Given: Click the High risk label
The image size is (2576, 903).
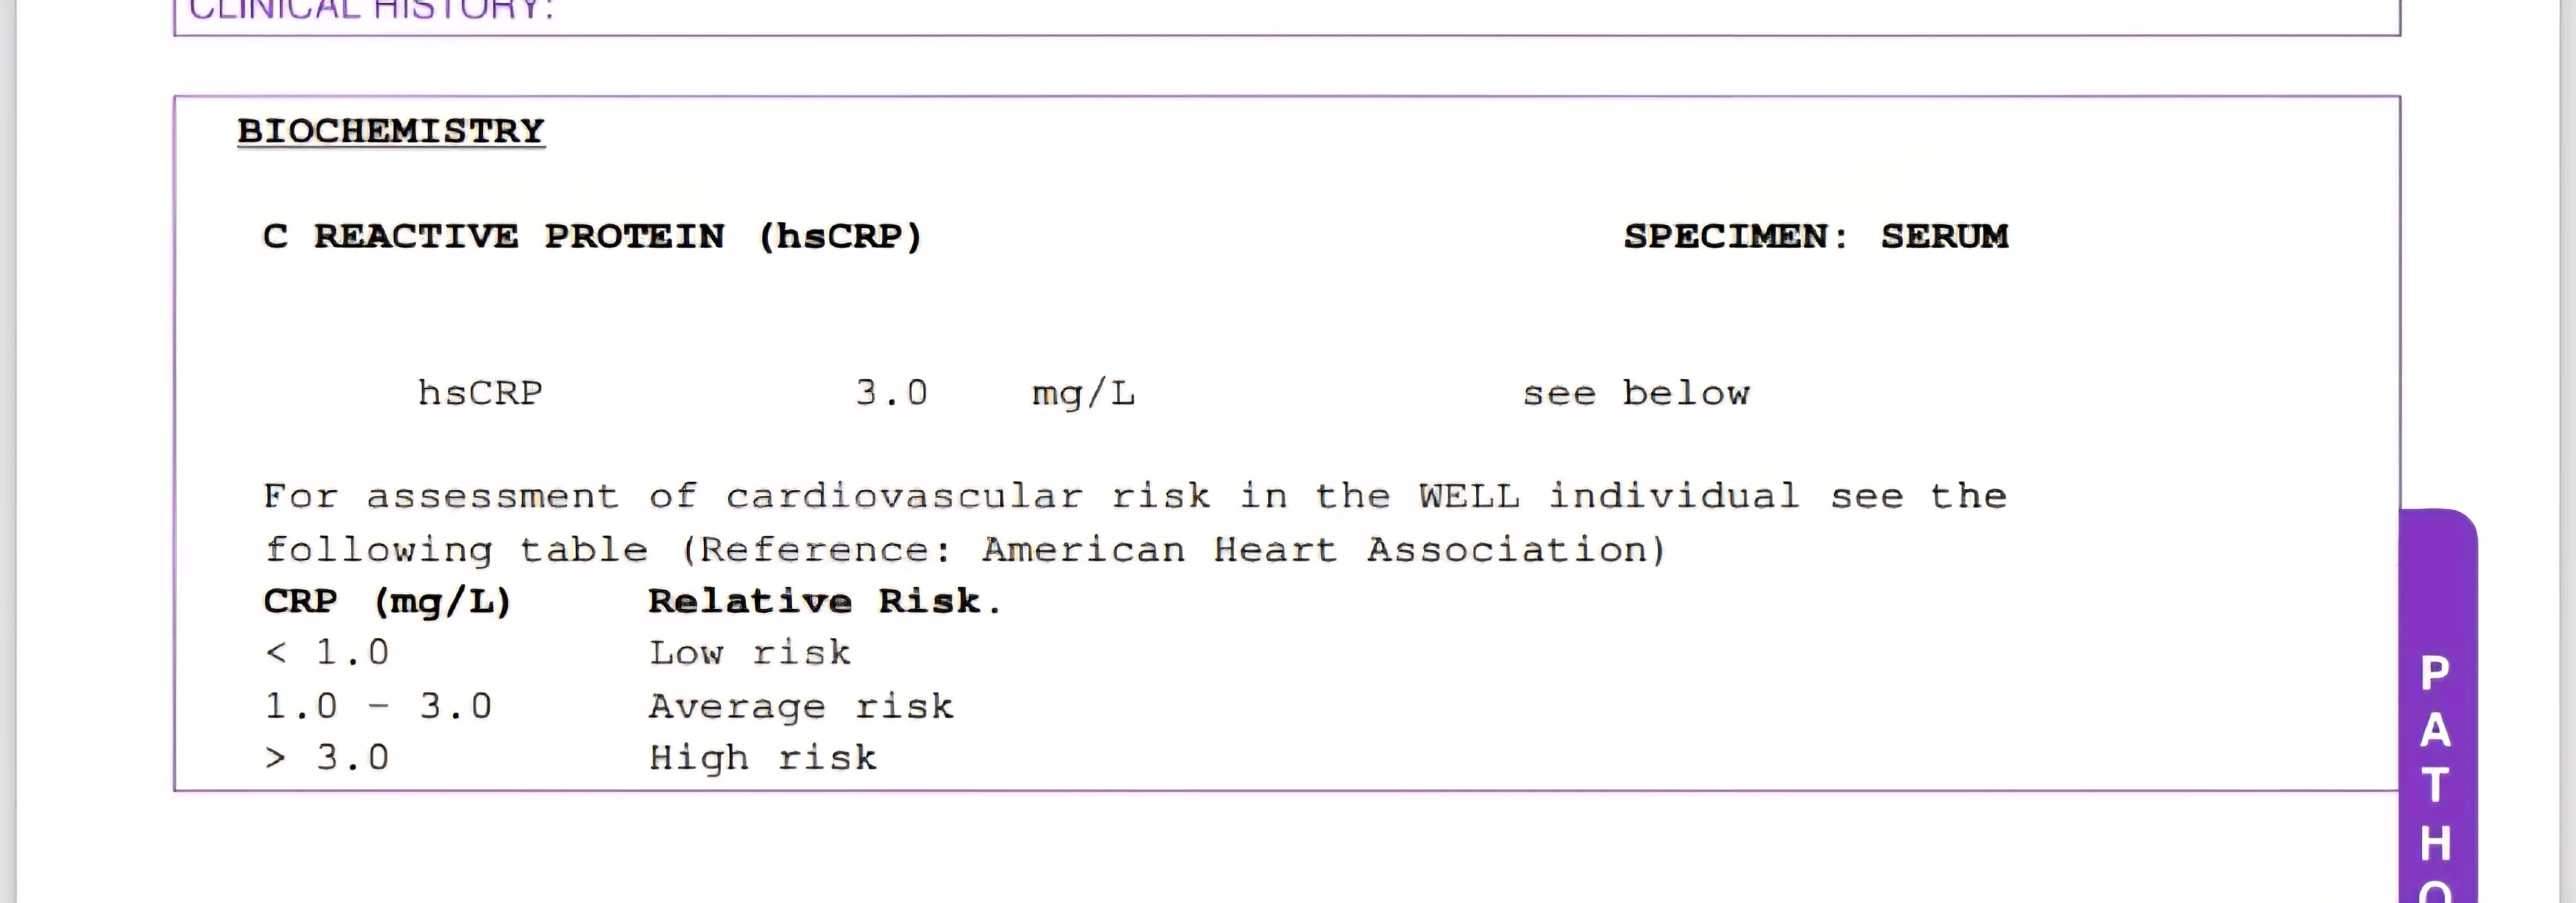Looking at the screenshot, I should [763, 758].
